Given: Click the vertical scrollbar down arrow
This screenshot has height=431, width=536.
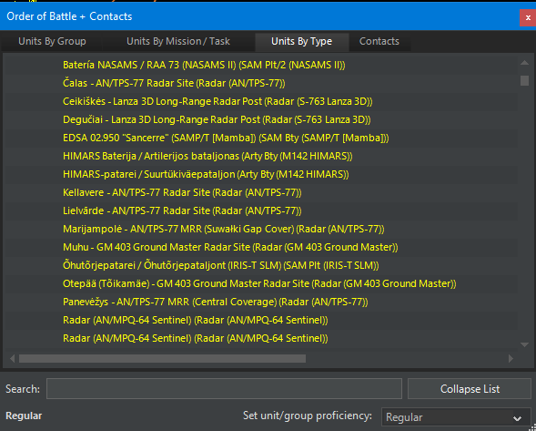Looking at the screenshot, I should point(524,344).
